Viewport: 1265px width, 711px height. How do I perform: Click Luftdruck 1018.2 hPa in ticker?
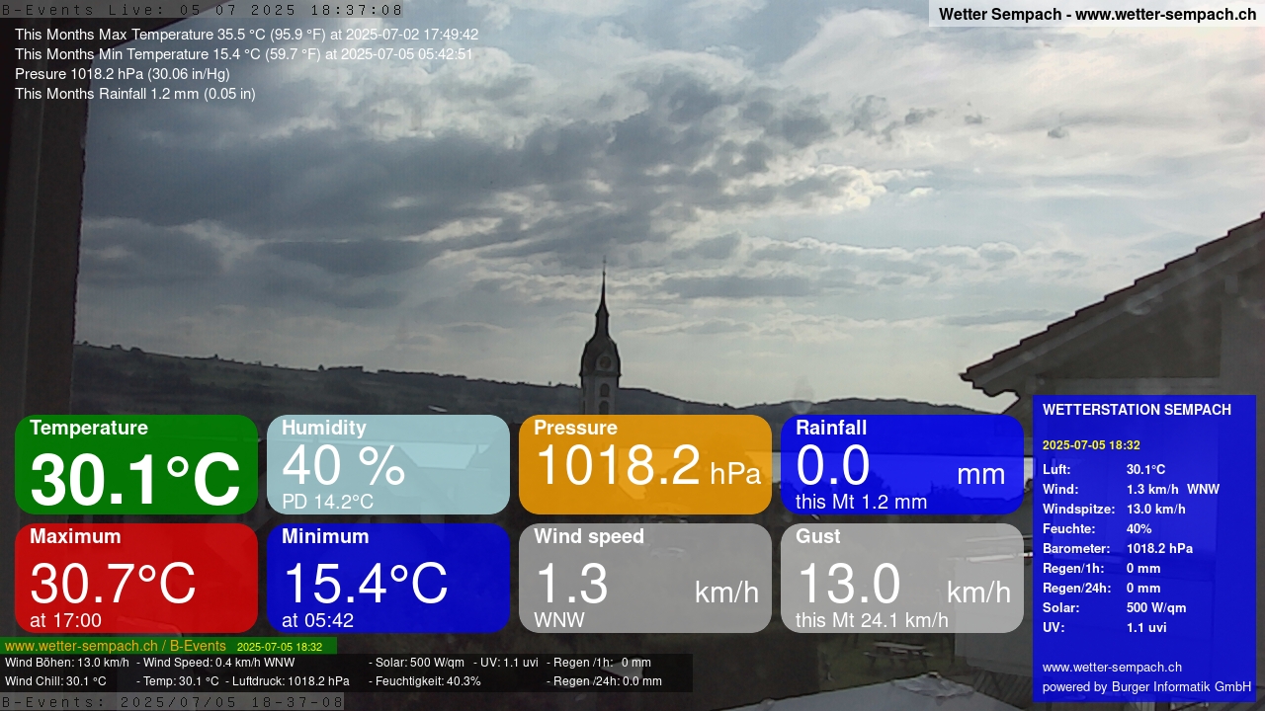pos(291,681)
